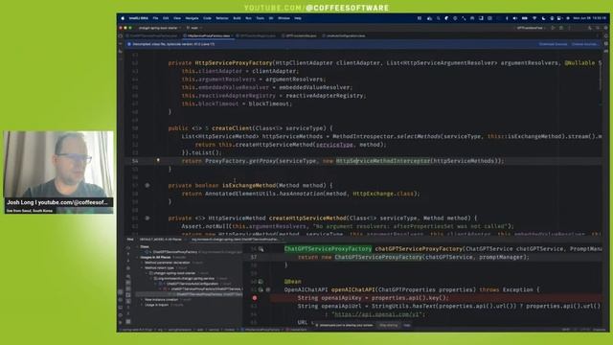The image size is (613, 345).
Task: Open the Window menu
Action: [284, 18]
